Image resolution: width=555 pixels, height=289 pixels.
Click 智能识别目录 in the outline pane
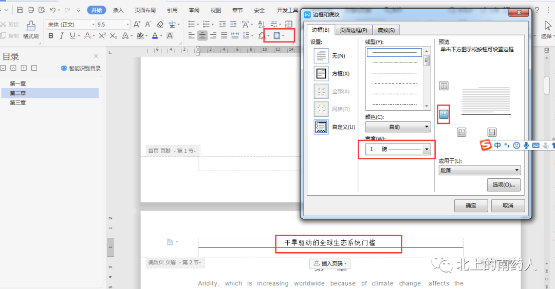[81, 68]
